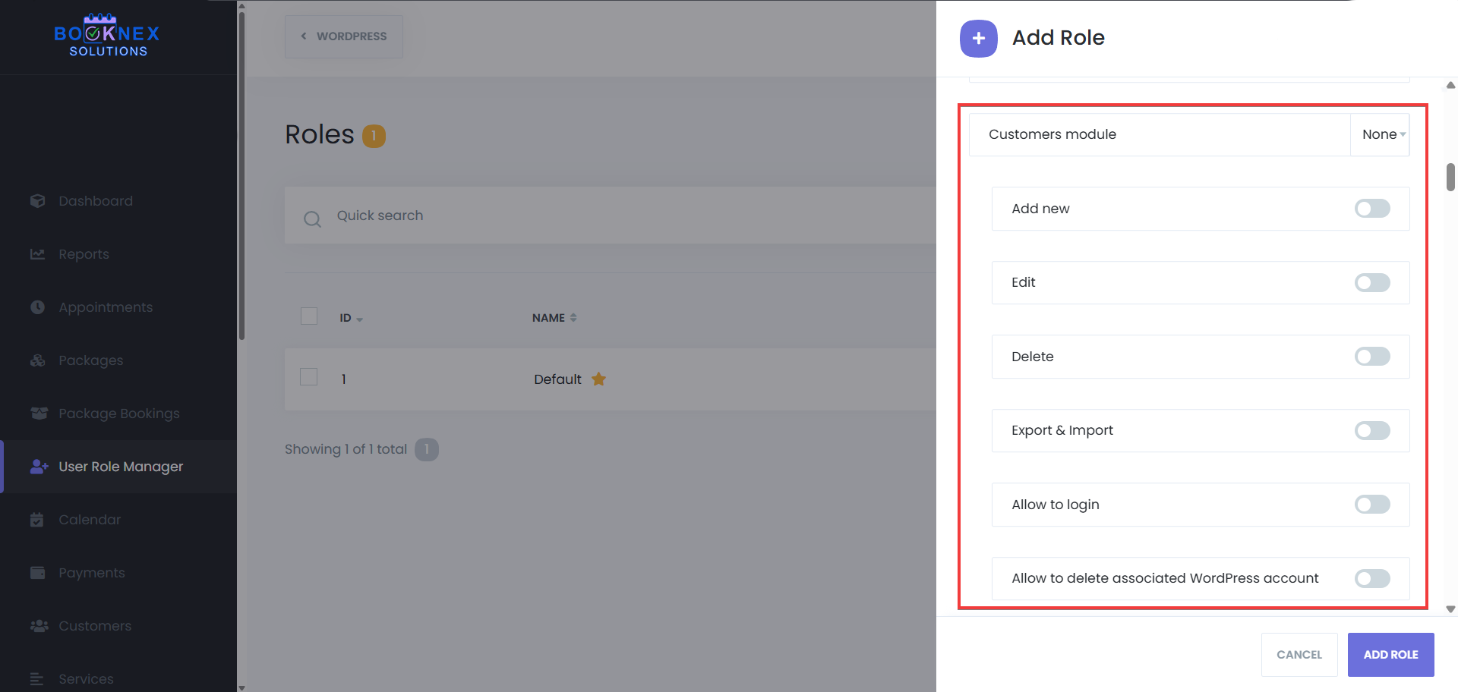Toggle the Allow to login switch
1458x692 pixels.
pyautogui.click(x=1371, y=505)
